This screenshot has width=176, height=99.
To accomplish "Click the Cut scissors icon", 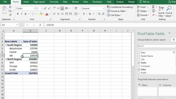I will click(x=10, y=7).
